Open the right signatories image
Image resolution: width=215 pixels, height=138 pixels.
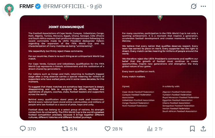coord(160,68)
